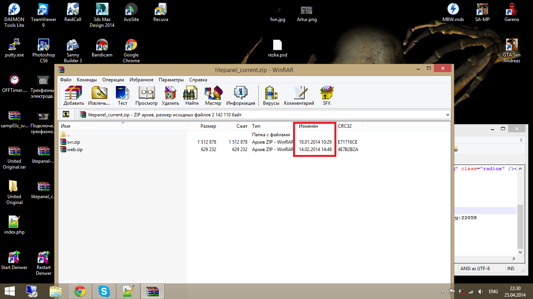Open the Windows Start button
Screen dimensions: 533x299
pos(10,291)
